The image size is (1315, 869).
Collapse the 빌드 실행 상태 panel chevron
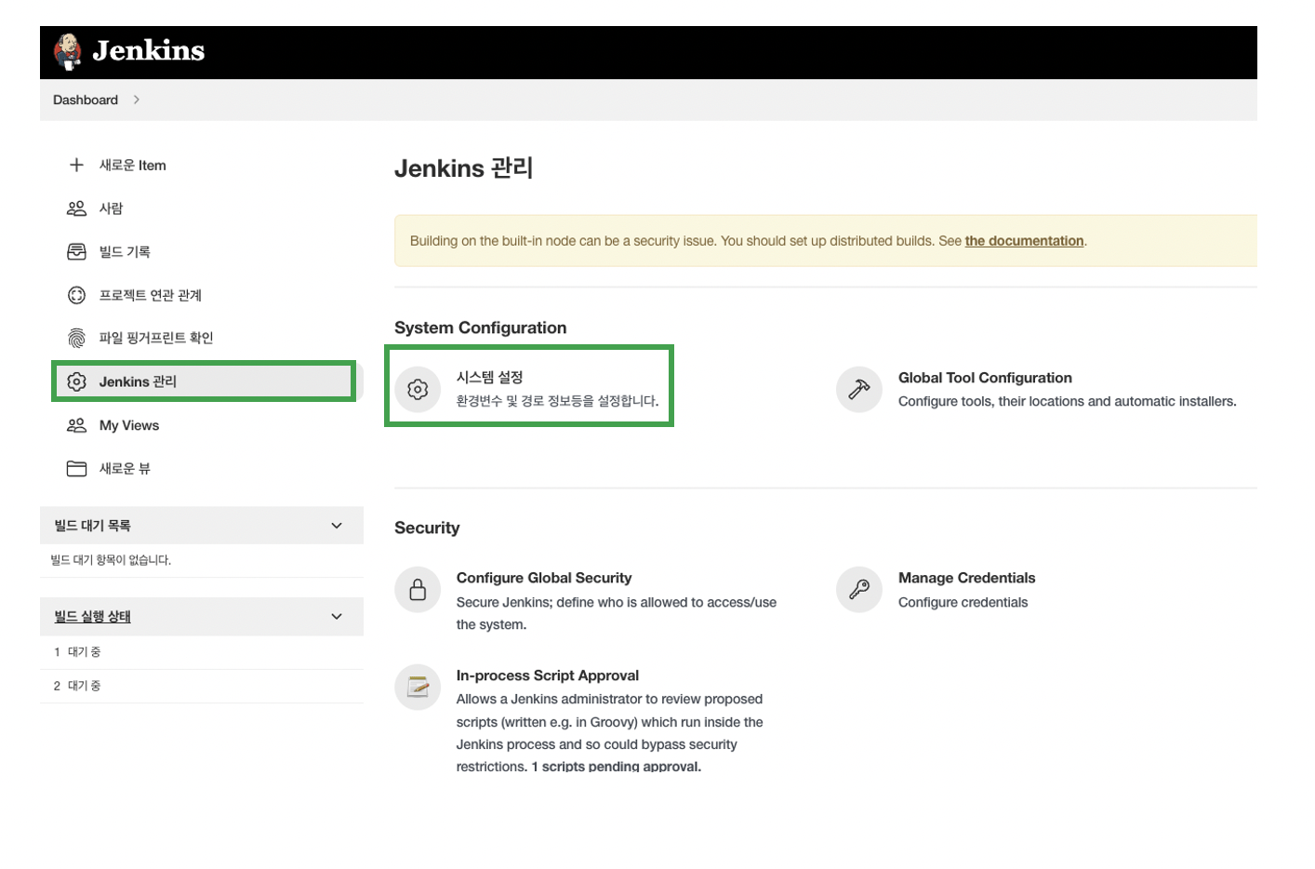click(337, 616)
